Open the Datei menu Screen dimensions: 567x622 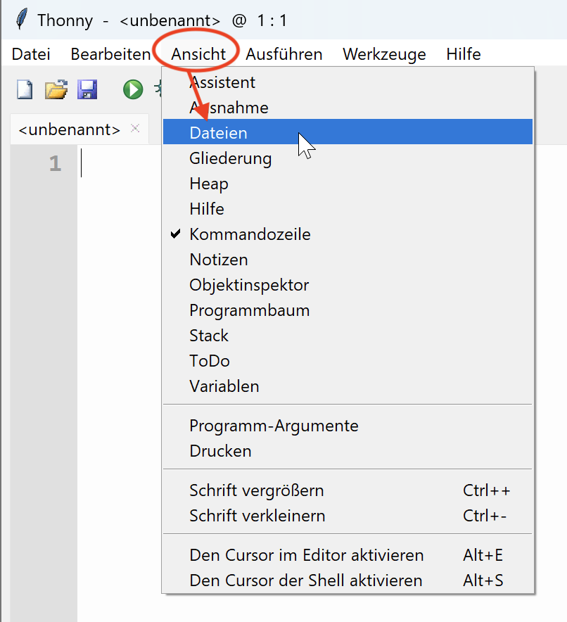point(31,54)
